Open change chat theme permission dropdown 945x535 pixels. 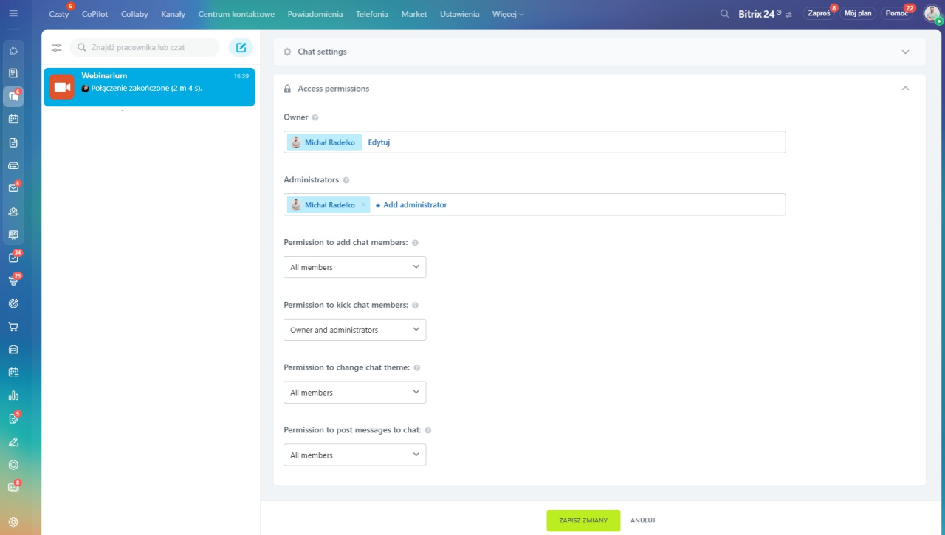pos(354,393)
